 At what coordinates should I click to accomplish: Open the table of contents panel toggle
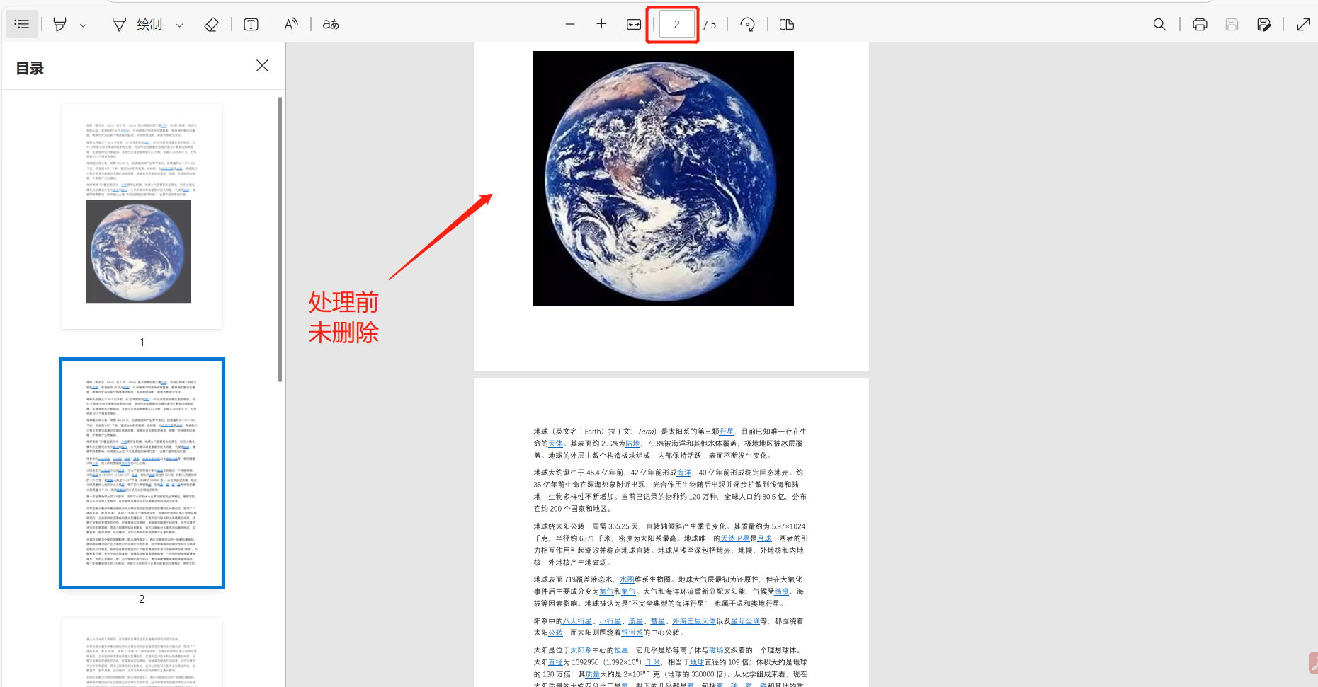point(21,23)
